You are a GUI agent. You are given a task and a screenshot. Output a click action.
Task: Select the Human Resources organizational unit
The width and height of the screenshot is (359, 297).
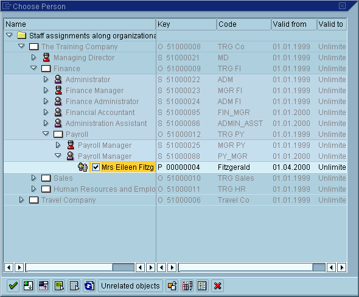(x=105, y=189)
